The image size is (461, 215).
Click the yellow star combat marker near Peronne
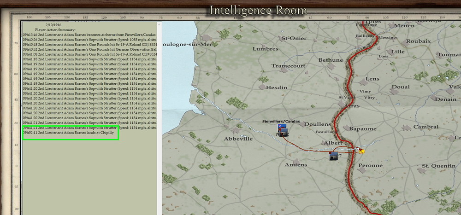[362, 151]
